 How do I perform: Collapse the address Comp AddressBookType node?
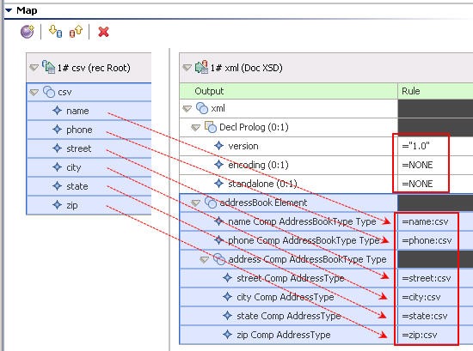click(x=205, y=259)
